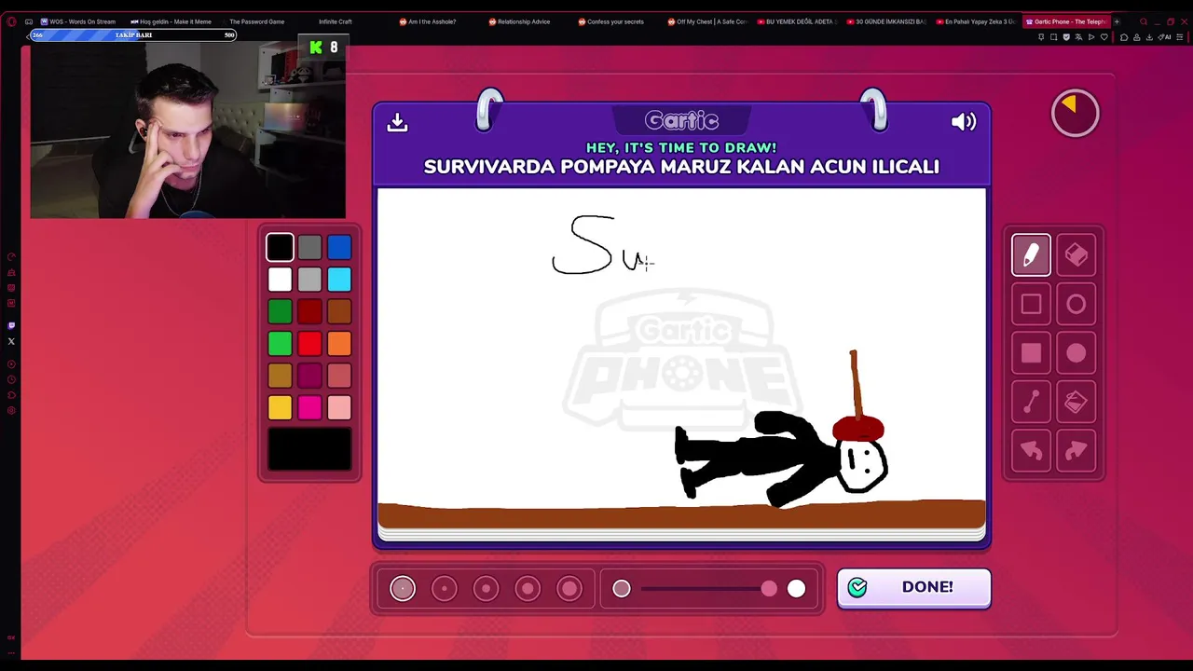Pick the light gray color swatch

(x=309, y=280)
